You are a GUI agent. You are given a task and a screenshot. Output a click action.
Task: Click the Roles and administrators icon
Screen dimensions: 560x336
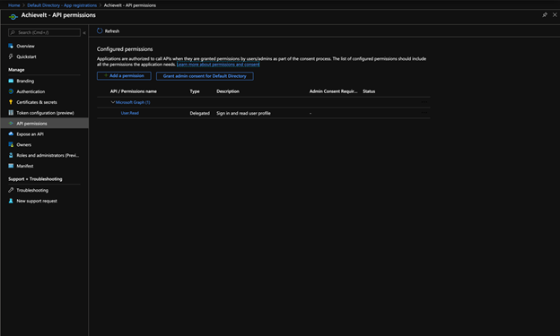pos(11,155)
